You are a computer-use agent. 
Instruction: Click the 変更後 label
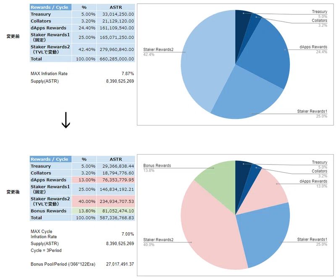(x=13, y=192)
